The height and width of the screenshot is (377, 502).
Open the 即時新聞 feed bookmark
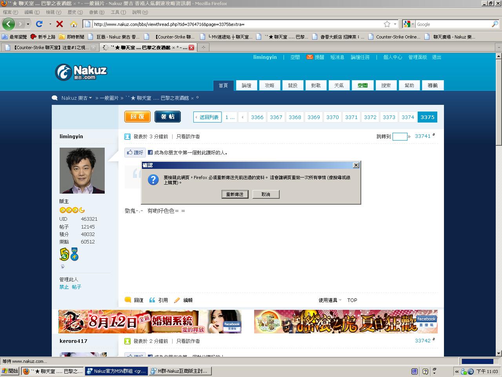click(71, 37)
